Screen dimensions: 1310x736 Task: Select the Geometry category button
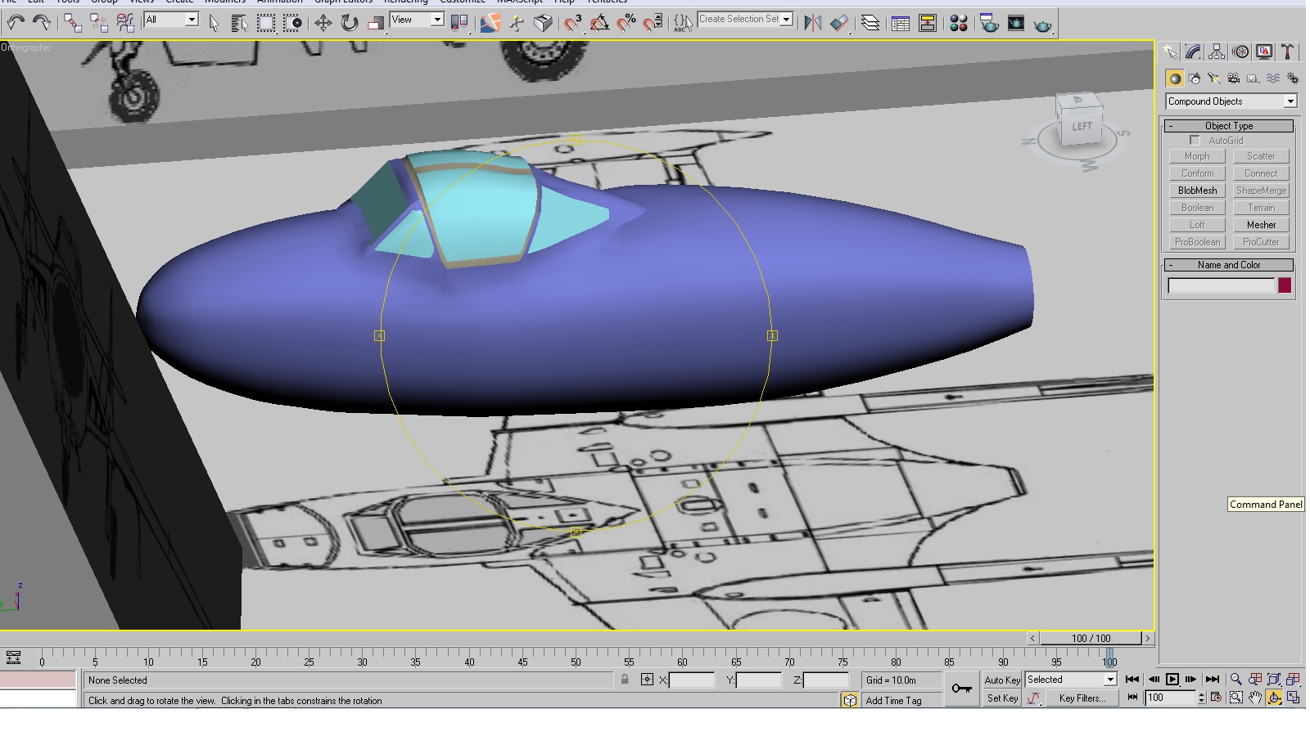(x=1175, y=79)
